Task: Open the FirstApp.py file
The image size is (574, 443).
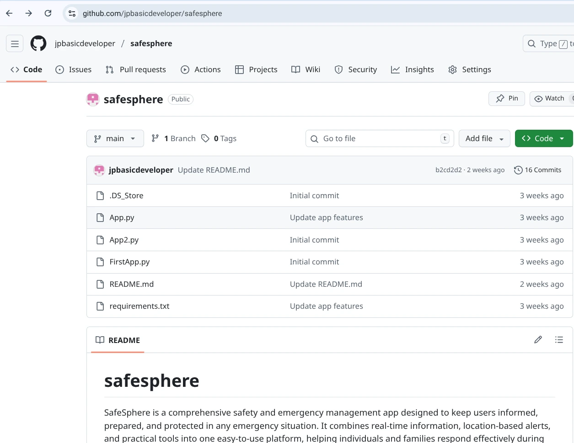Action: [129, 262]
